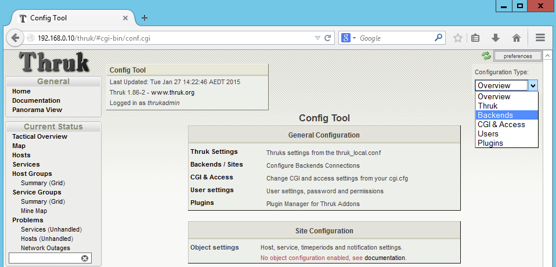The width and height of the screenshot is (556, 267).
Task: Open Hosts (Unhandled) problems
Action: (x=47, y=239)
